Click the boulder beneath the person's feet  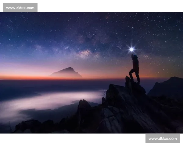134,87
